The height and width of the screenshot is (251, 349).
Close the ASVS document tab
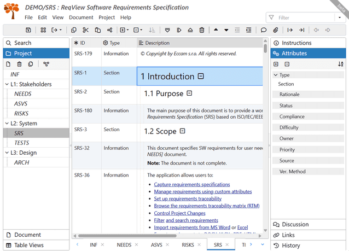point(167,245)
